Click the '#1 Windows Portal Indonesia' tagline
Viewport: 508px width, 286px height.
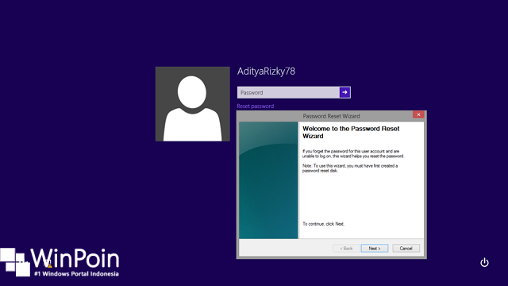[x=76, y=273]
